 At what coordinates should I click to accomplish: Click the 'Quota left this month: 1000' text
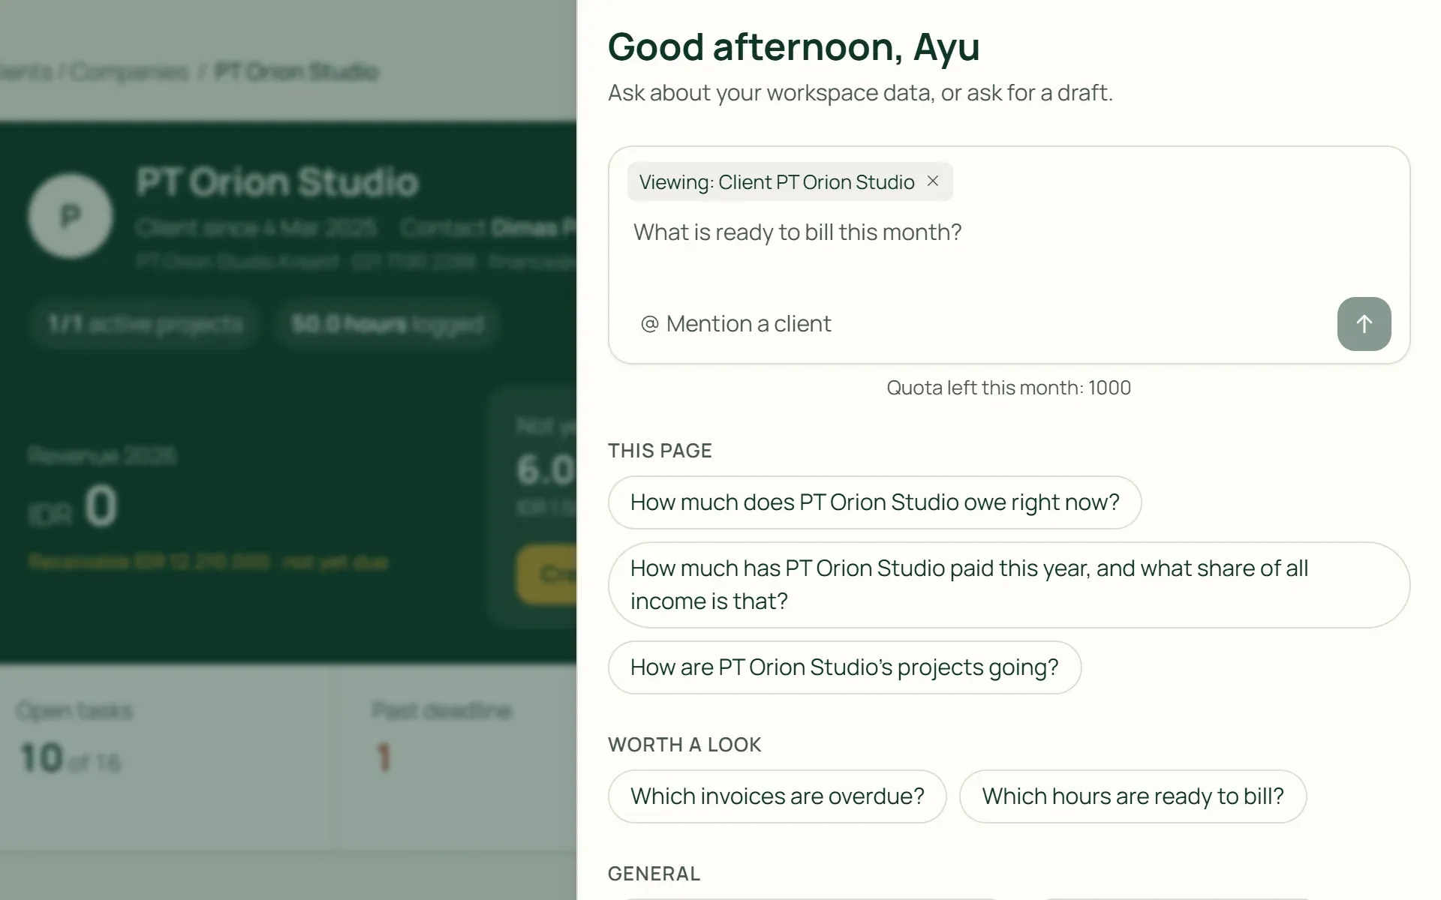pyautogui.click(x=1009, y=388)
